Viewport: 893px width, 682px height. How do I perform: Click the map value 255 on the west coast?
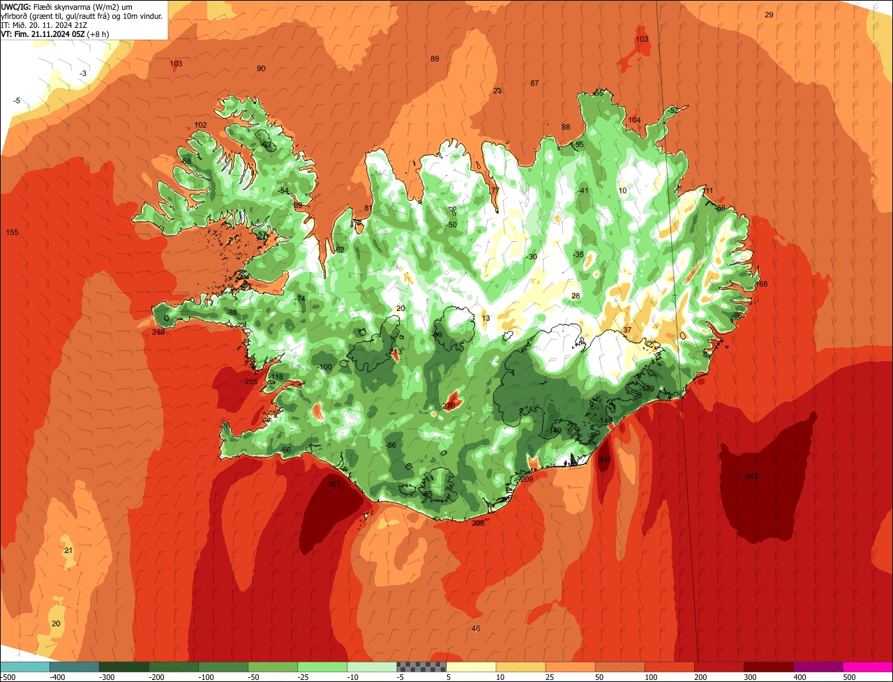pyautogui.click(x=251, y=381)
